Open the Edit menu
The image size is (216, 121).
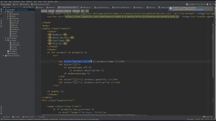pos(6,2)
